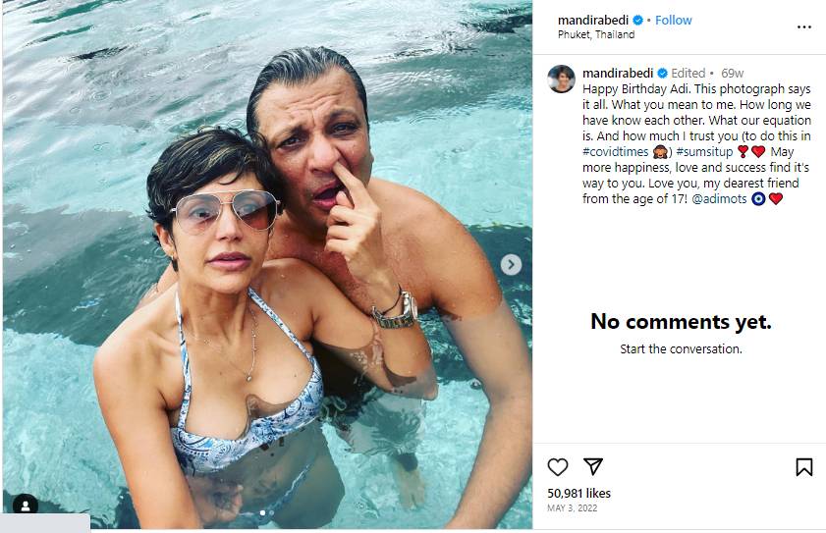This screenshot has width=826, height=533.
Task: Follow the mandirabedi account
Action: coord(674,21)
